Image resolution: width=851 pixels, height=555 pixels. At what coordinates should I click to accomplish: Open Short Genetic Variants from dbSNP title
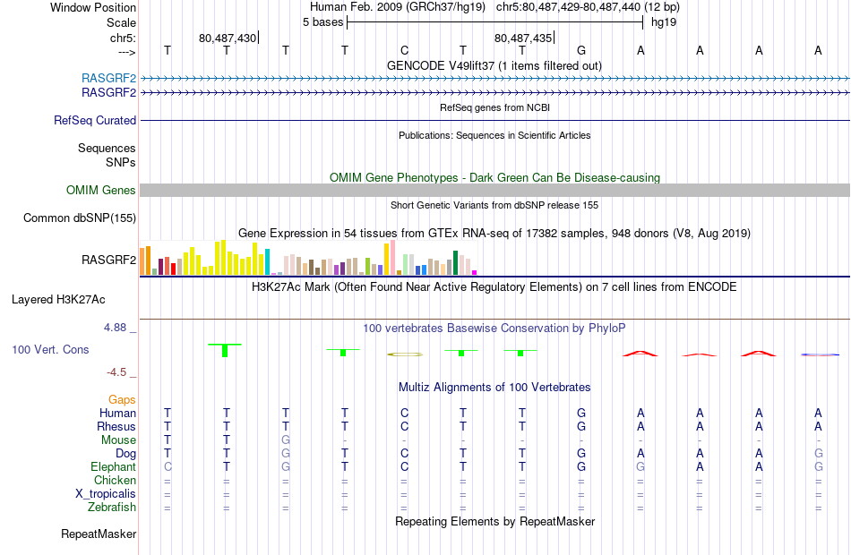pyautogui.click(x=494, y=205)
